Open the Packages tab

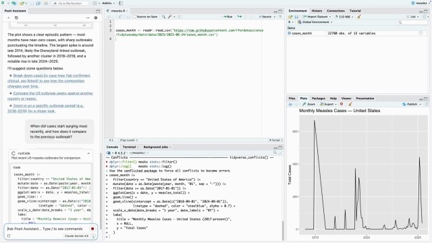(319, 99)
